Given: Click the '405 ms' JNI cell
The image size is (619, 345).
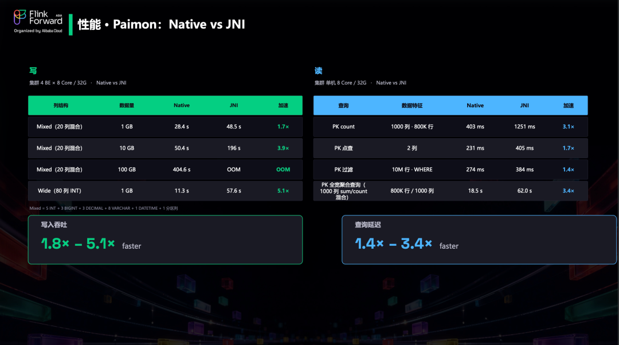Looking at the screenshot, I should click(x=524, y=148).
